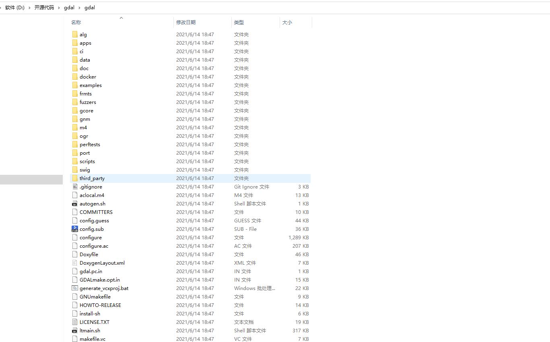550x342 pixels.
Task: Select the data folder icon
Action: click(x=75, y=60)
